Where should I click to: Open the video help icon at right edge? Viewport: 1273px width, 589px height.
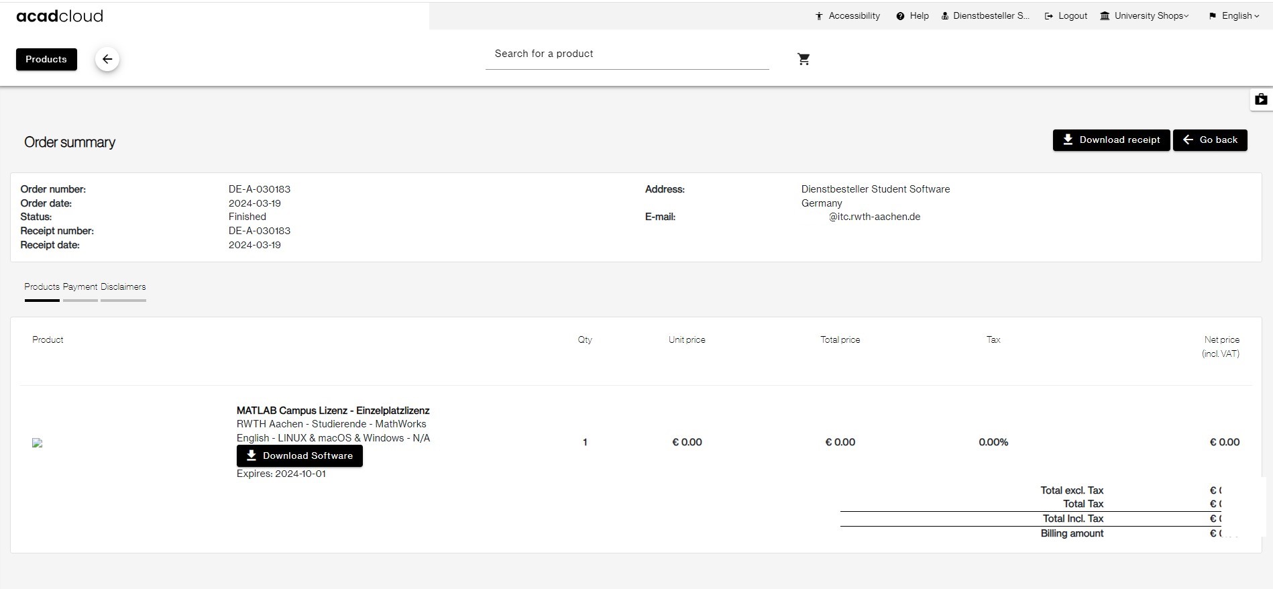click(x=1261, y=99)
